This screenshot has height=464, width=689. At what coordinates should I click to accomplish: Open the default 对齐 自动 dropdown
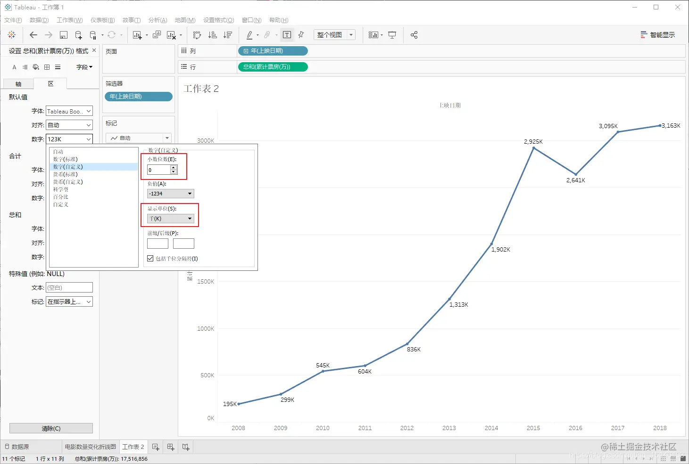[69, 125]
